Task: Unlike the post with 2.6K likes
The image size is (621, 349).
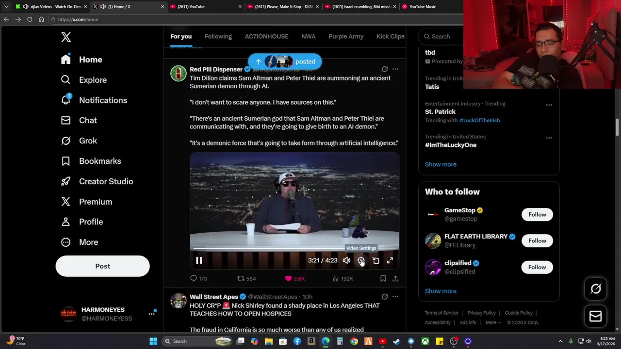Action: [x=295, y=278]
